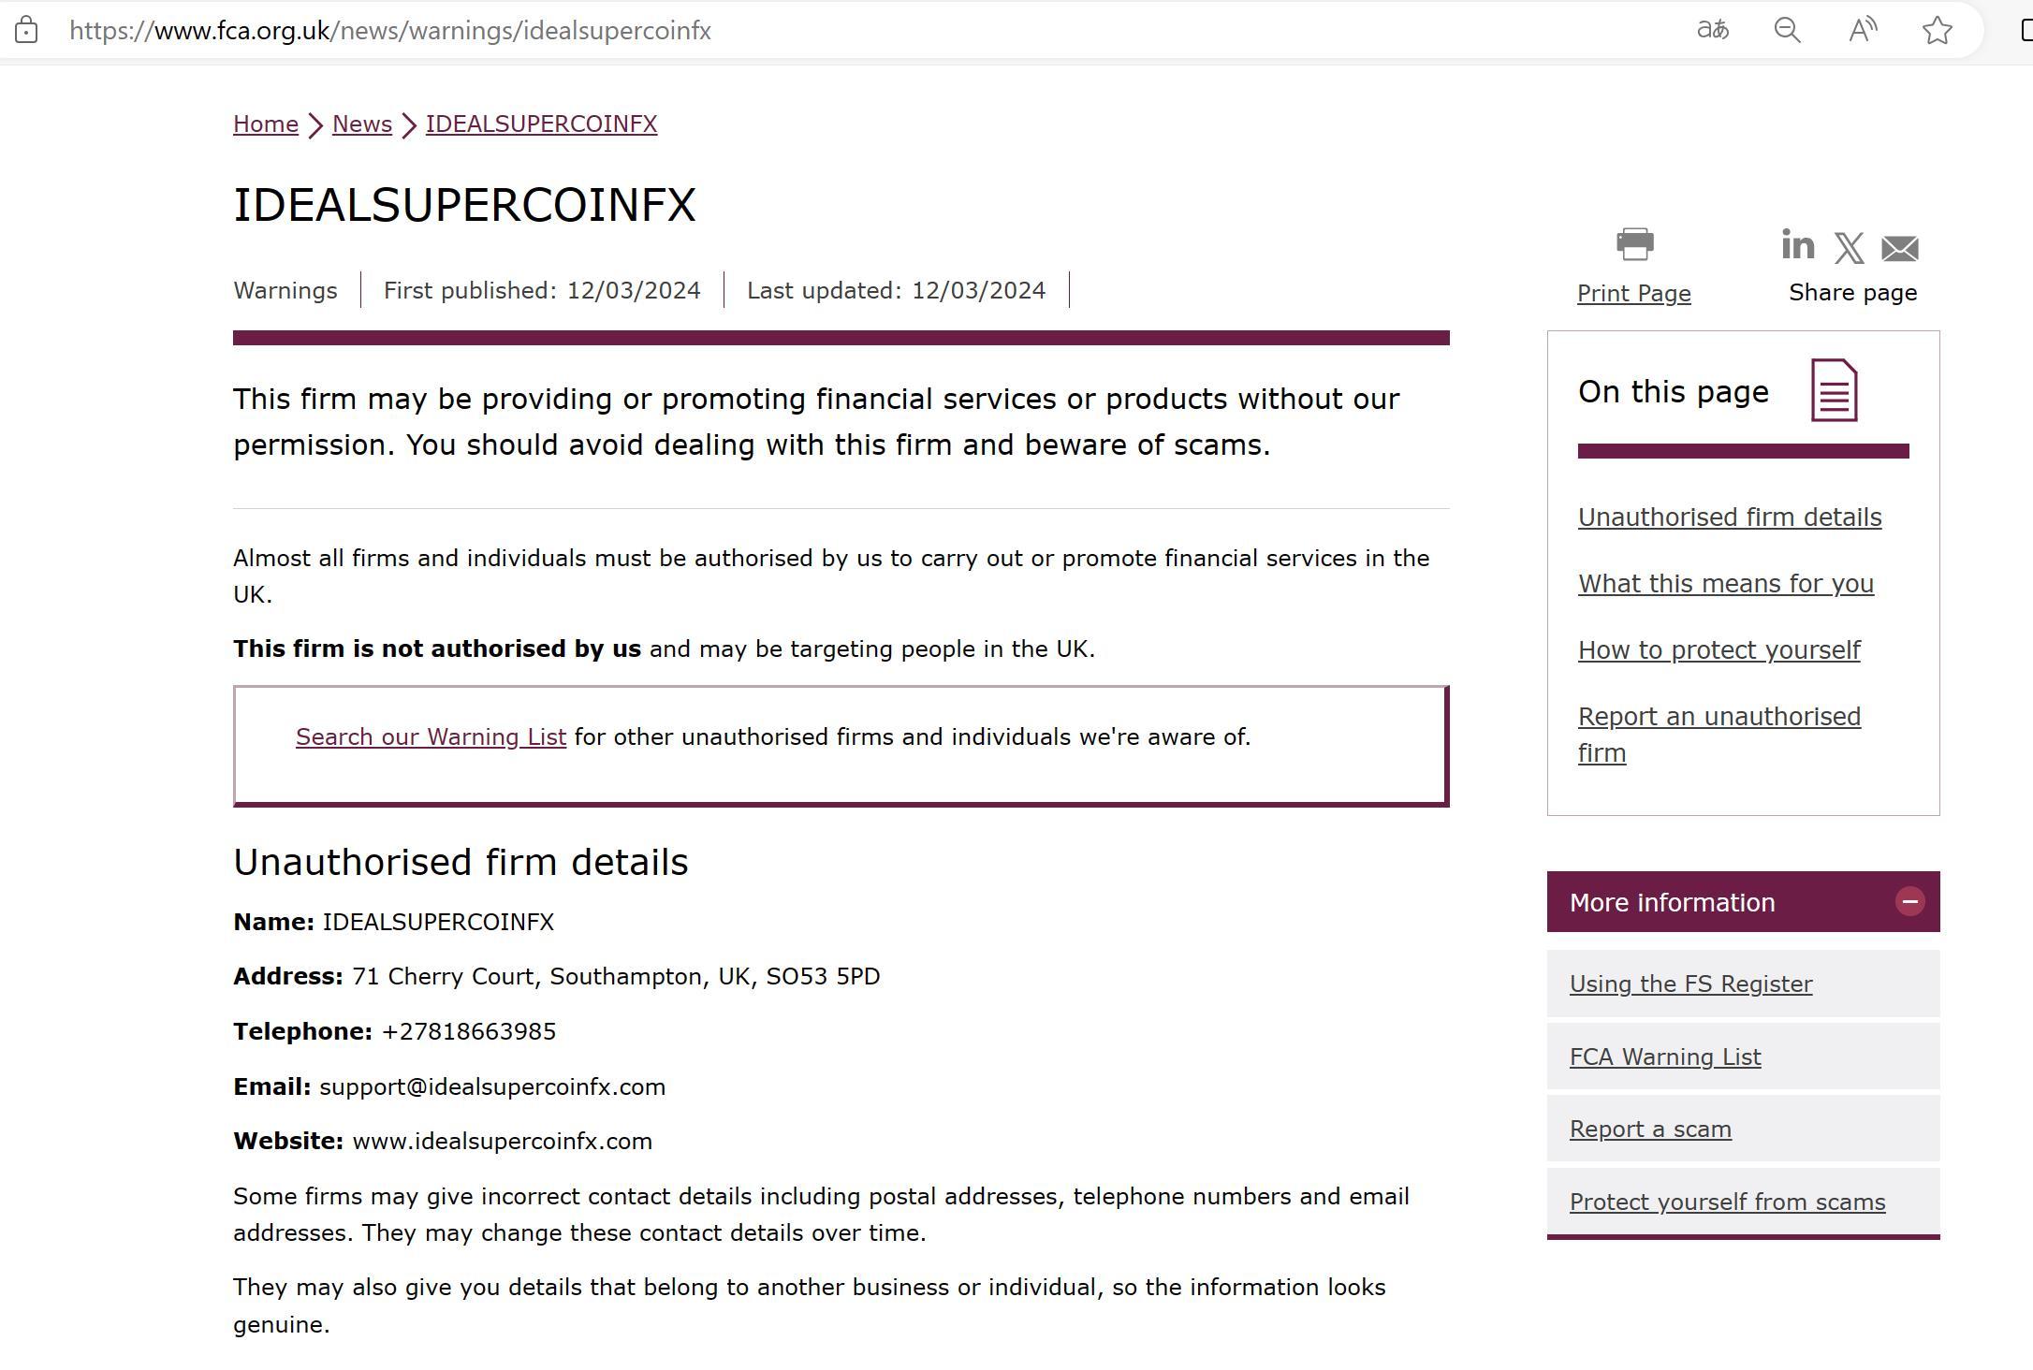Viewport: 2033px width, 1370px height.
Task: Jump to What this means for you
Action: [1725, 584]
